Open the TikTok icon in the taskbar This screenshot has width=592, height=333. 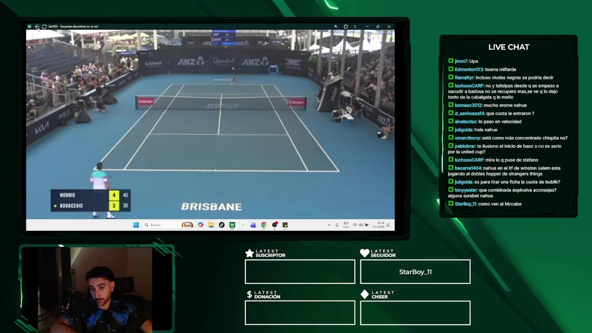pyautogui.click(x=222, y=225)
